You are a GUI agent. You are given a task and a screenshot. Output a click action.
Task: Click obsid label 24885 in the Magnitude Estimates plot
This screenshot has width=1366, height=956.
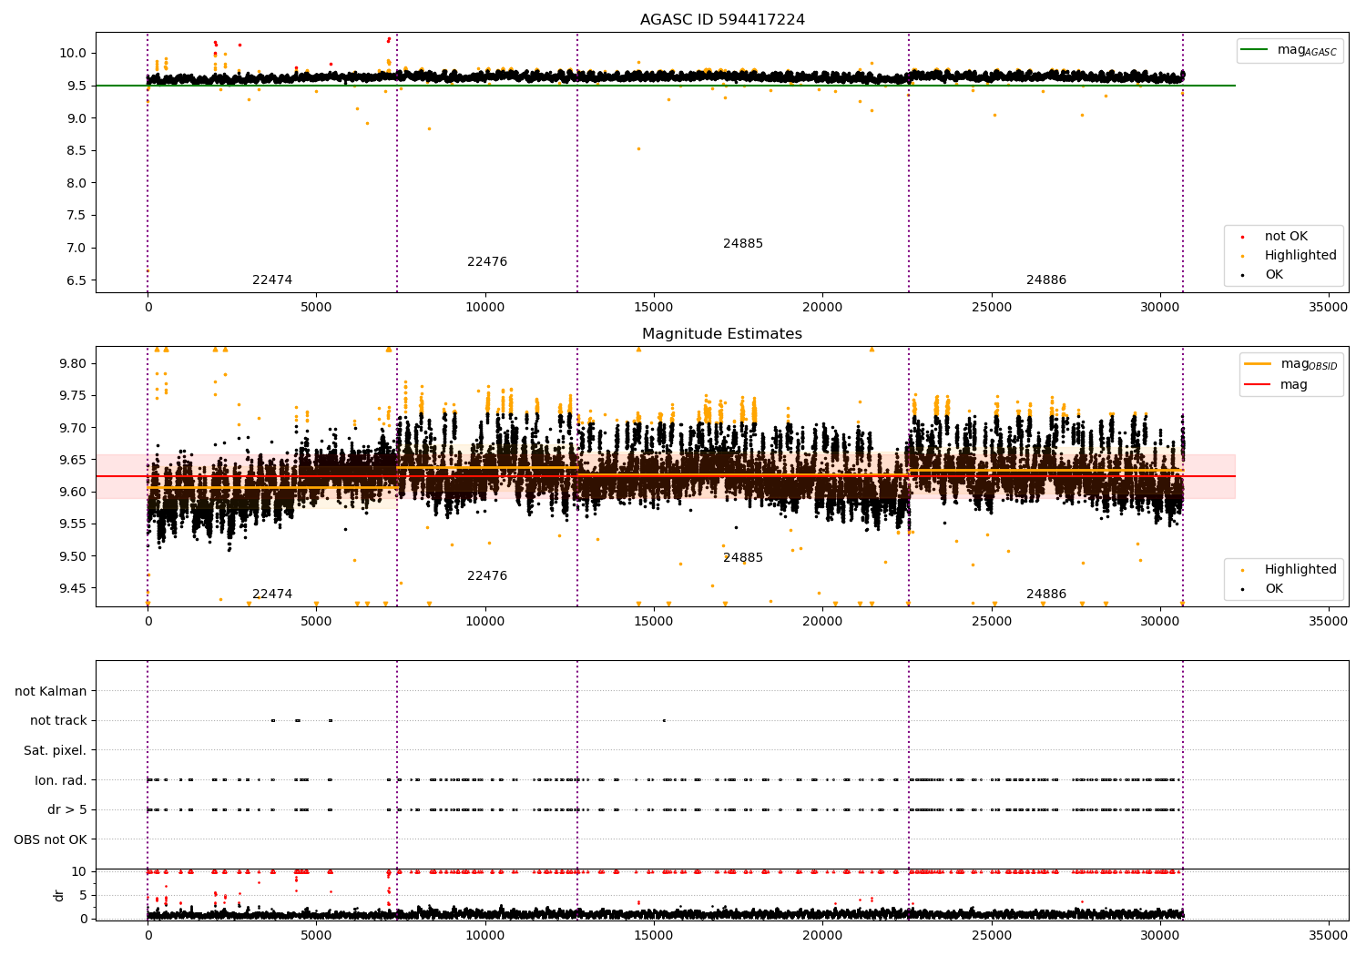tap(743, 558)
